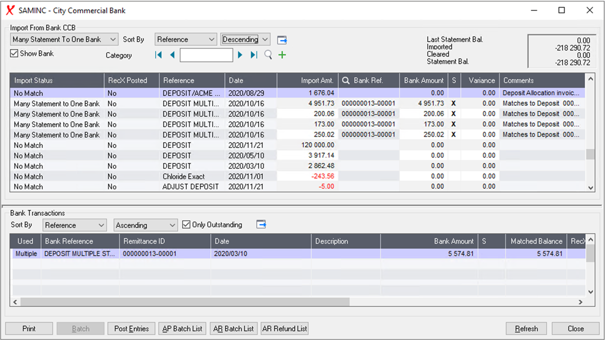Click the Category input field
605x340 pixels.
pyautogui.click(x=206, y=55)
